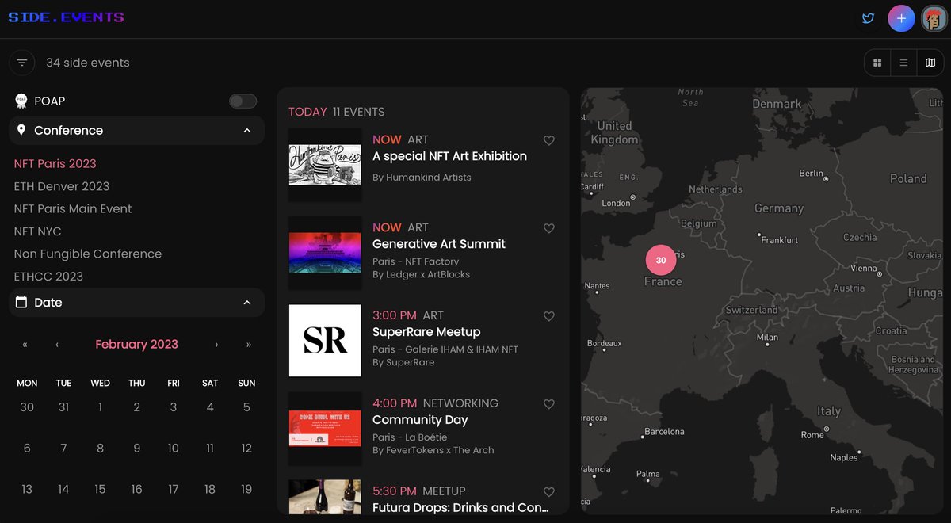Select February 1 in calendar
The image size is (951, 523).
coord(100,407)
